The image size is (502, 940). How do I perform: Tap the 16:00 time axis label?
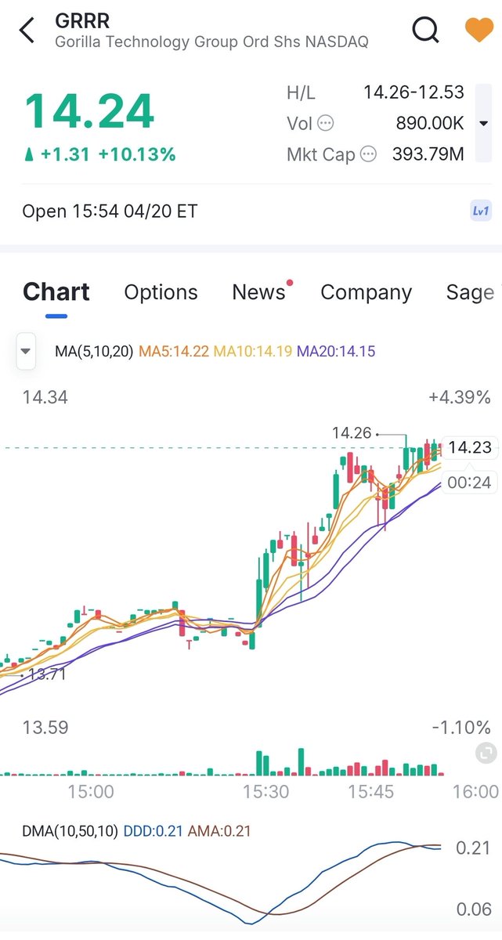pos(475,792)
